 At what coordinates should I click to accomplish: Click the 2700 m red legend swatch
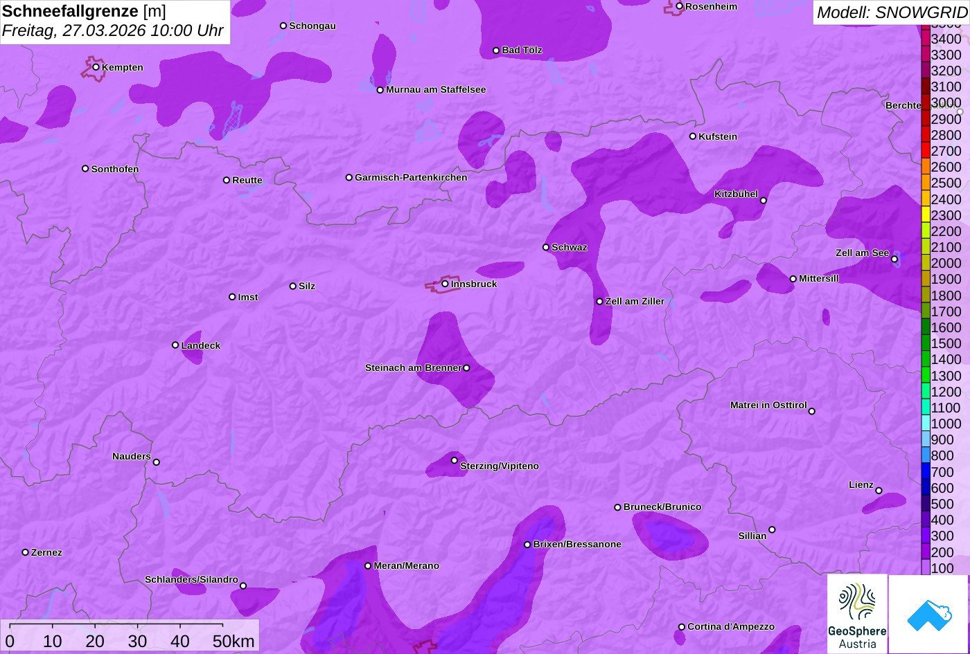[926, 150]
